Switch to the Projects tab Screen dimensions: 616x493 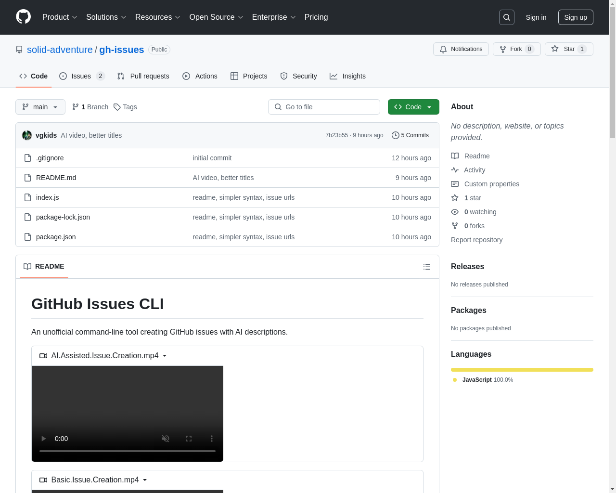pyautogui.click(x=249, y=76)
